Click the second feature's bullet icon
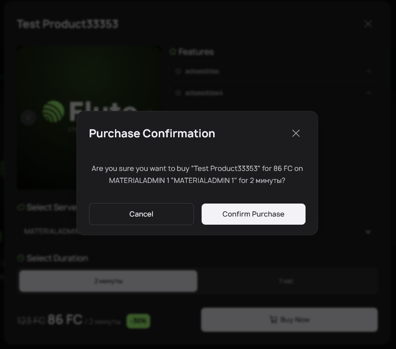Viewport: 396px width, 349px height. click(x=178, y=93)
